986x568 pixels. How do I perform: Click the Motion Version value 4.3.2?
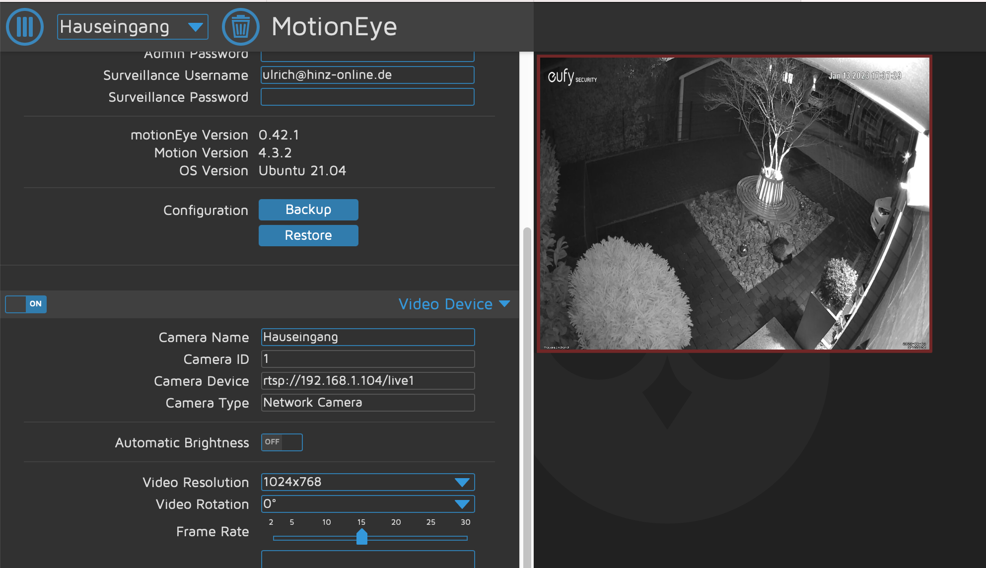pos(275,153)
